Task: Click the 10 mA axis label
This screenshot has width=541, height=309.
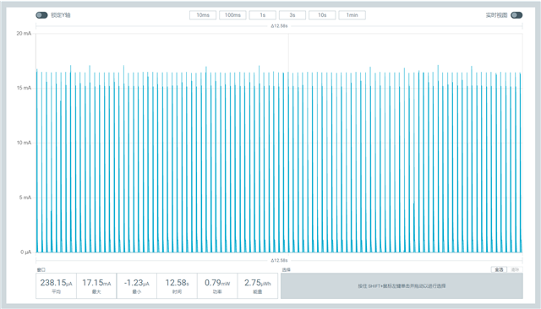Action: pyautogui.click(x=24, y=143)
